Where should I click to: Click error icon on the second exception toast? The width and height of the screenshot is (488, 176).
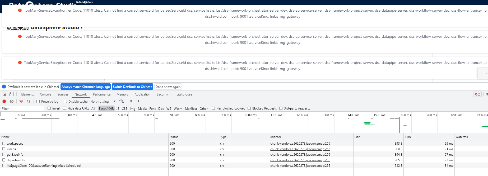(20, 36)
